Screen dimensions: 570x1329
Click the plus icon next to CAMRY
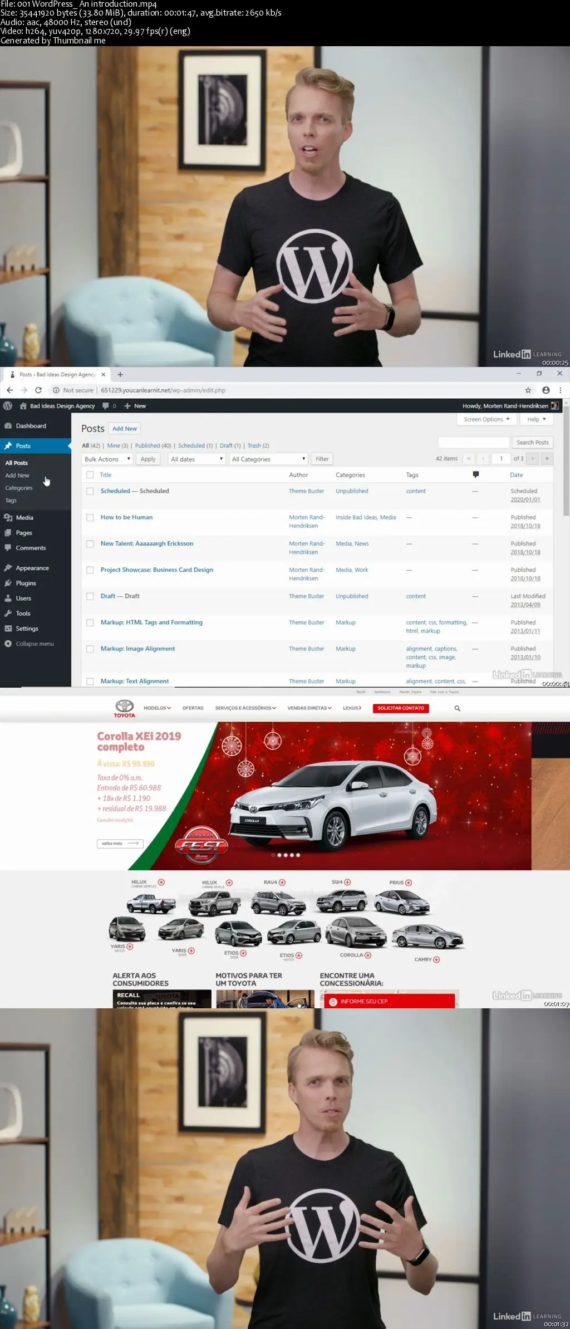[436, 959]
